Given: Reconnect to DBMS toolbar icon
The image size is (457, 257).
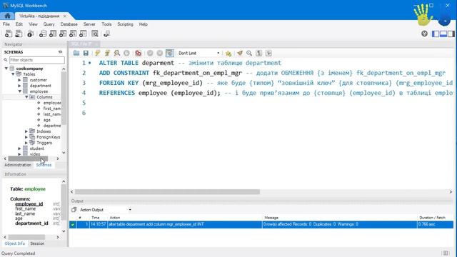Looking at the screenshot, I should (x=106, y=34).
